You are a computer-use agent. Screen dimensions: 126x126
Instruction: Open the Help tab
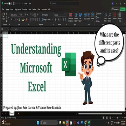coord(49,9)
